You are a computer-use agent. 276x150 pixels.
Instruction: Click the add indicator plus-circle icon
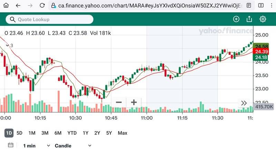tap(236, 19)
